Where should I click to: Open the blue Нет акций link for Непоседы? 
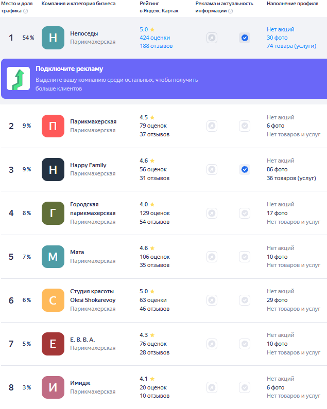pyautogui.click(x=280, y=29)
